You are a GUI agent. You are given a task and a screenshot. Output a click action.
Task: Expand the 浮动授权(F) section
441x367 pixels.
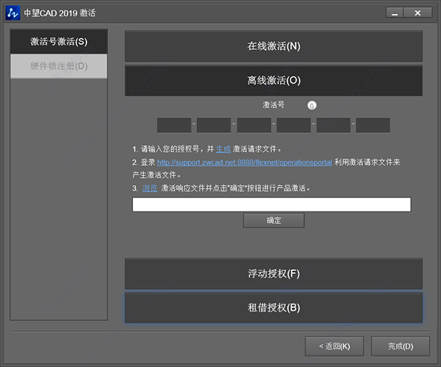coord(273,274)
